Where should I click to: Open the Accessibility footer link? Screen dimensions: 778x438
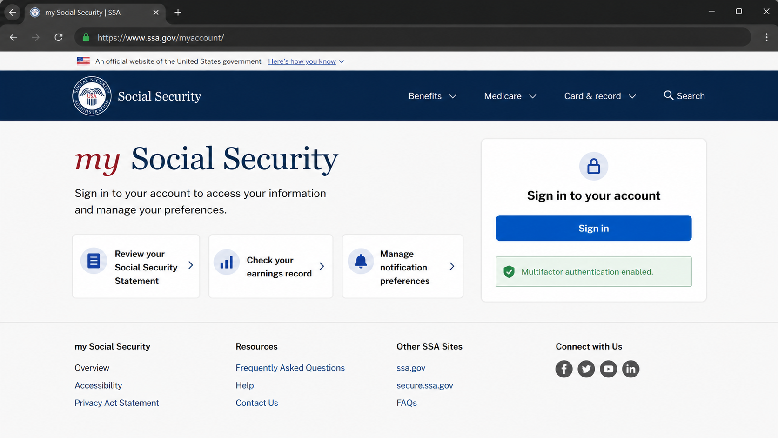[98, 385]
